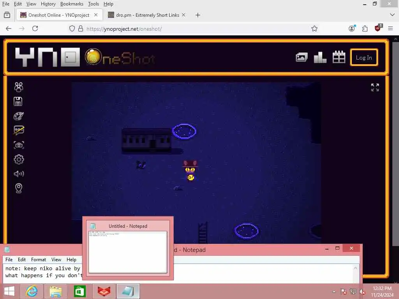Open Firefox History menu
399x299 pixels.
point(48,4)
